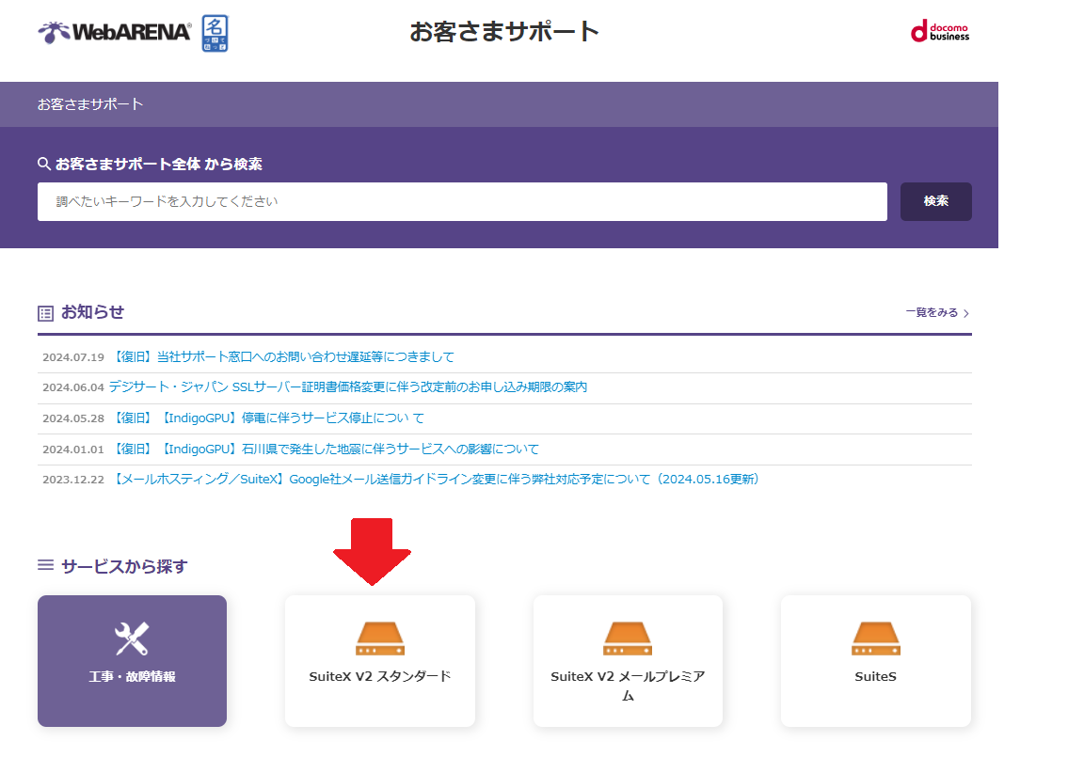Click the date 2023.12.22
The height and width of the screenshot is (757, 1084).
pos(73,480)
